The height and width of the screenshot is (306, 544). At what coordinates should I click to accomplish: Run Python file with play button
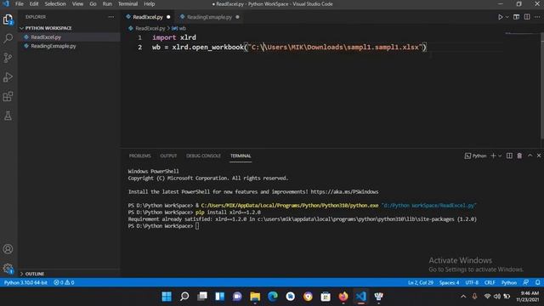(501, 17)
